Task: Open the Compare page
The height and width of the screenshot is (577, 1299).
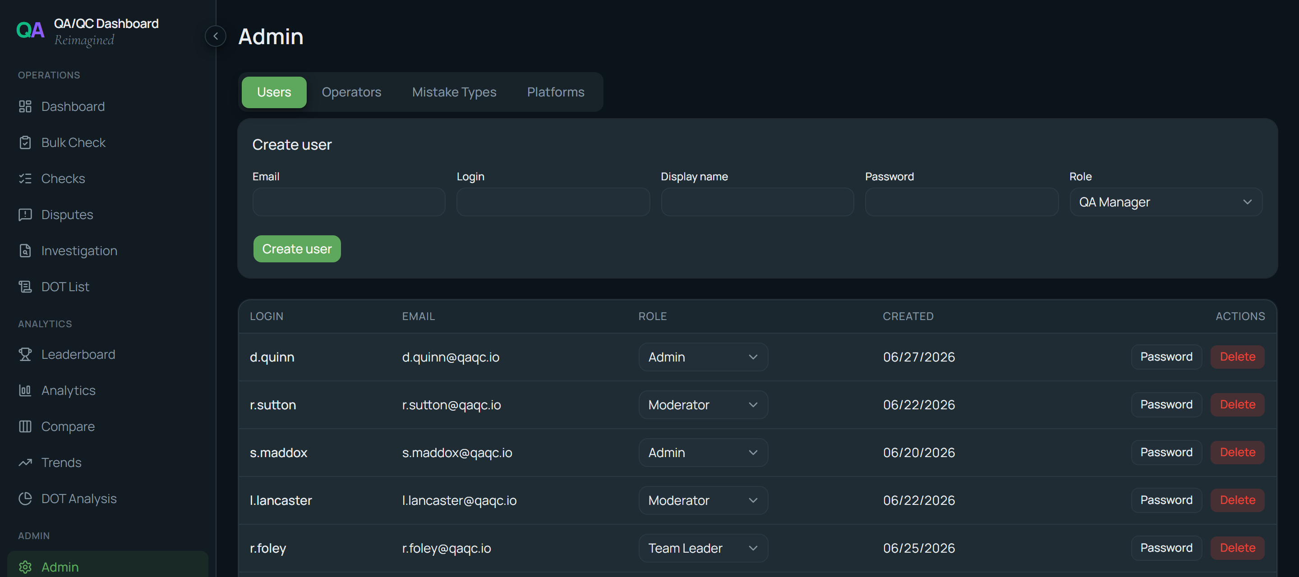Action: 108,426
